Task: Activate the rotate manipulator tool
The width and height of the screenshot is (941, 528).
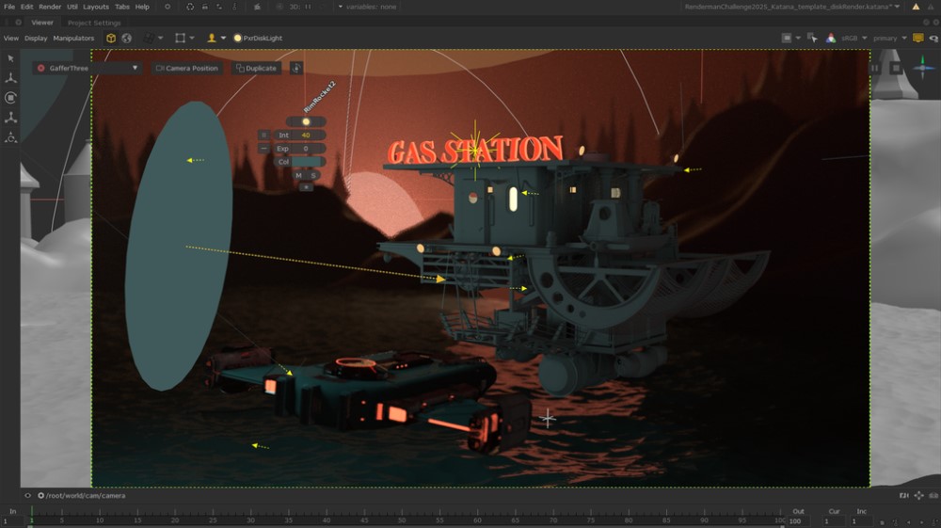Action: 11,98
